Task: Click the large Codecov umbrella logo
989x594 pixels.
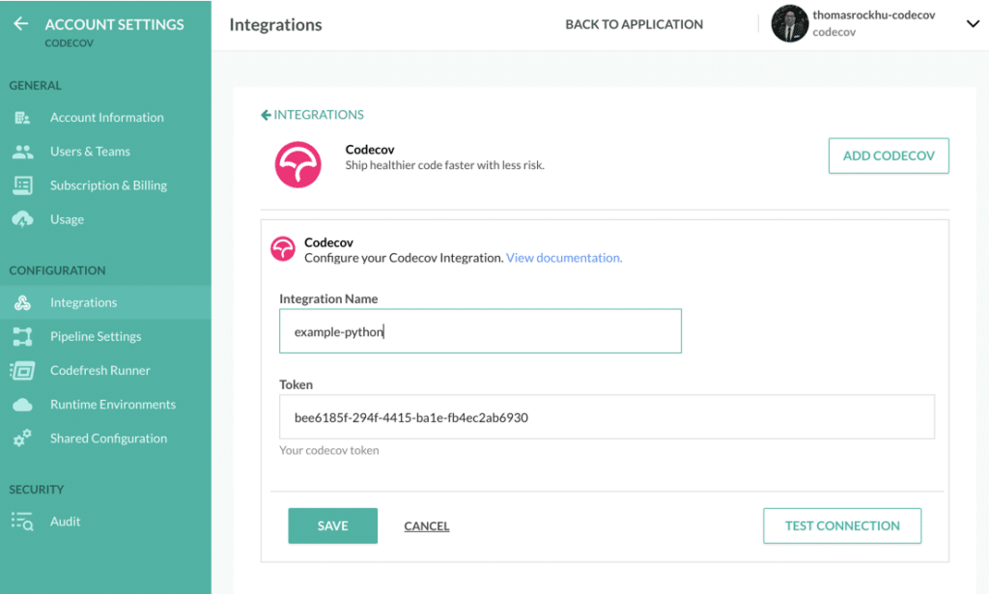Action: pos(297,164)
